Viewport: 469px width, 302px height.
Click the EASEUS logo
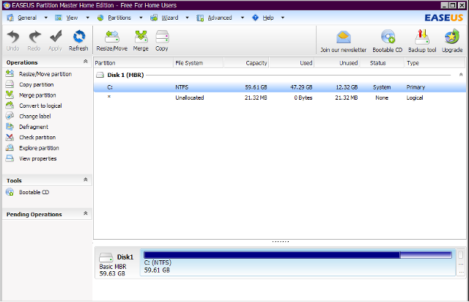tap(443, 18)
